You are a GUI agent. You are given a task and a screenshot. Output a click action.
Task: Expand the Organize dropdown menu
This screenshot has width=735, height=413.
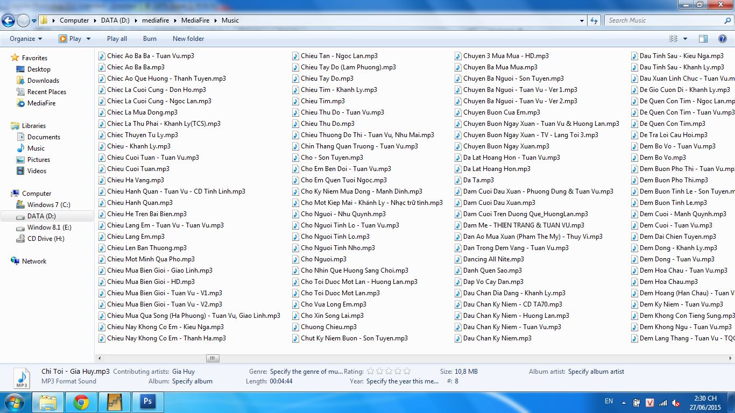pos(26,39)
